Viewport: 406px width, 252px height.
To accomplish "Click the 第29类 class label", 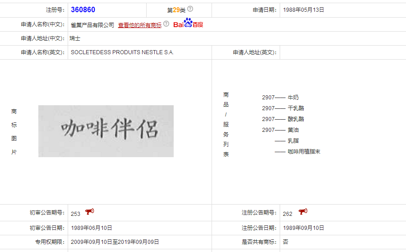I will click(176, 10).
